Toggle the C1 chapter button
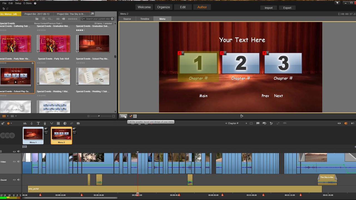356x200 pixels. tap(135, 116)
